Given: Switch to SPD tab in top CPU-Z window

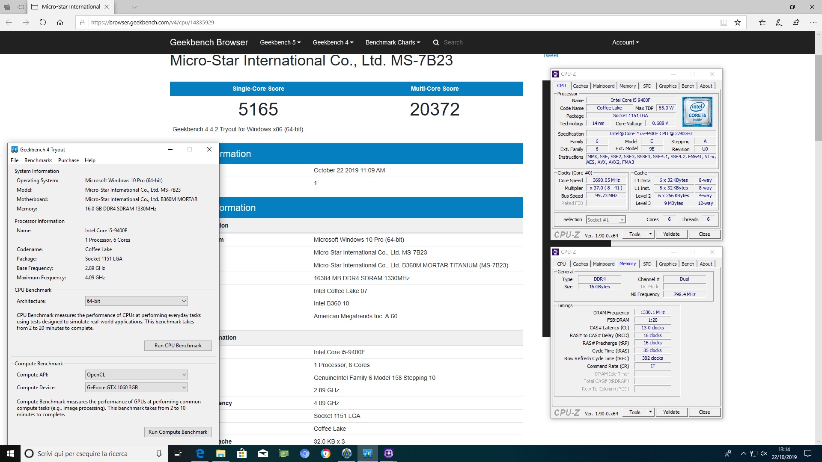Looking at the screenshot, I should [x=647, y=86].
